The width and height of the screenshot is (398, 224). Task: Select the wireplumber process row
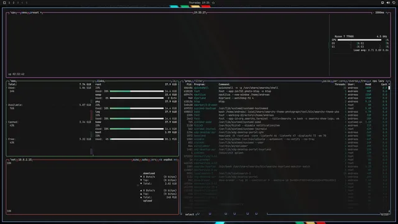[285, 146]
